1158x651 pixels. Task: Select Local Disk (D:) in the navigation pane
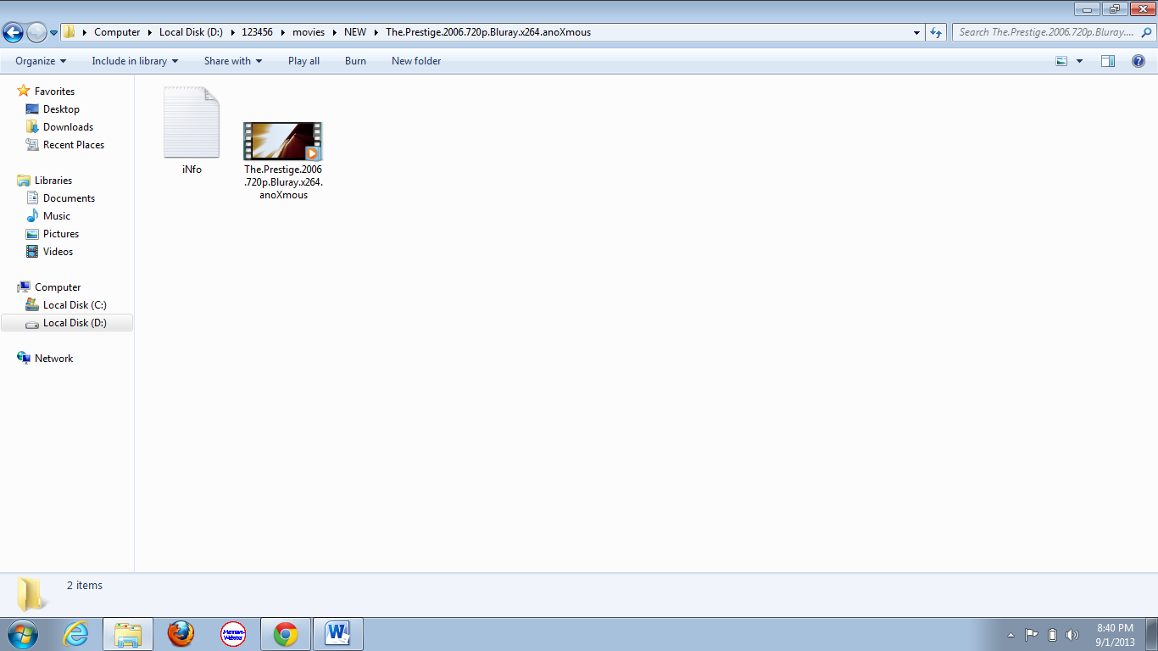(x=67, y=323)
